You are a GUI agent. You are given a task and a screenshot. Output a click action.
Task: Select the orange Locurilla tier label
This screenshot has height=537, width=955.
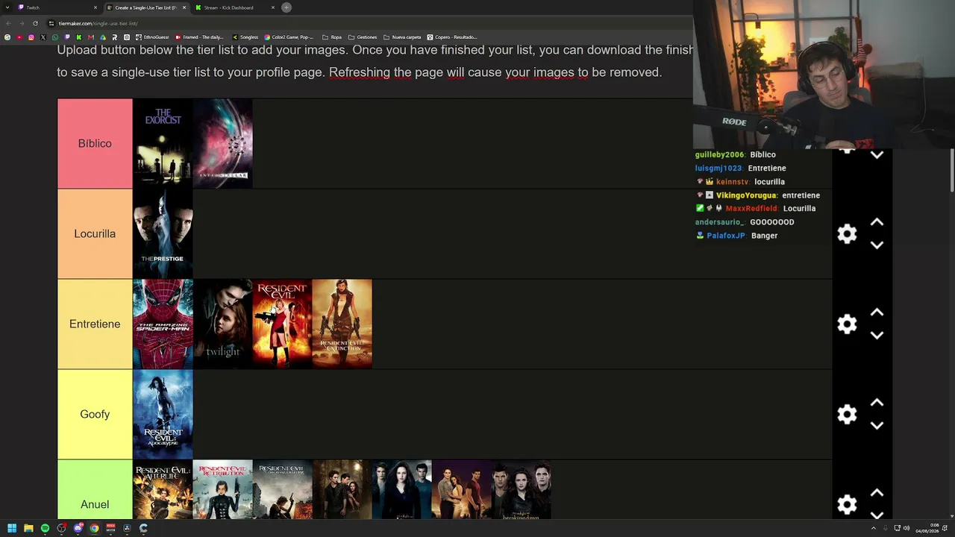click(x=95, y=233)
